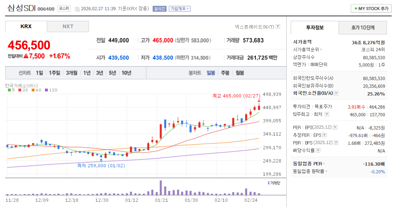Click the 최고 465,000 (02/27) chart marker
395x207 pixels.
click(236, 96)
